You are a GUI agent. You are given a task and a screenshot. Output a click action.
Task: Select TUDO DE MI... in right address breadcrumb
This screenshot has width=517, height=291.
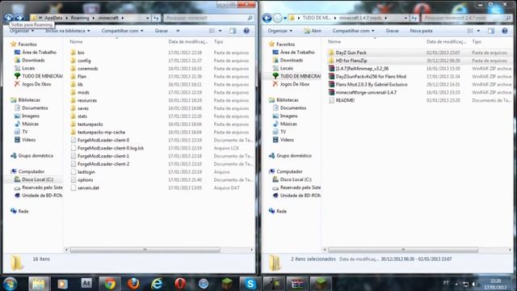pos(317,18)
